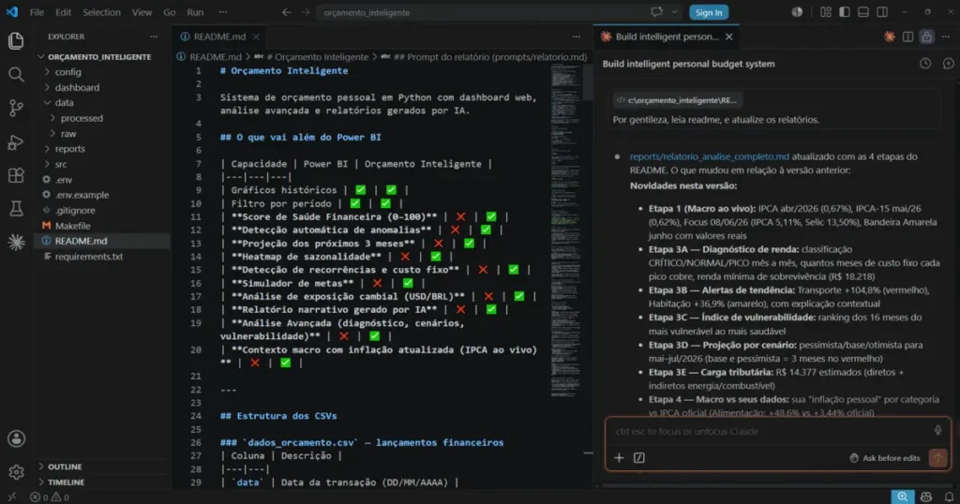Toggle the bottom Panel visibility
Viewport: 960px width, 504px height.
coord(863,11)
